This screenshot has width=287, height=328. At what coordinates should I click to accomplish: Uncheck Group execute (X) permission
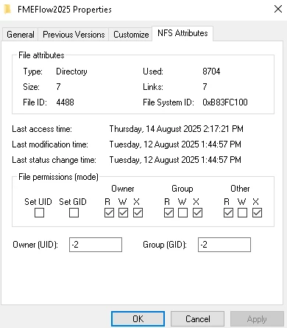click(x=197, y=213)
